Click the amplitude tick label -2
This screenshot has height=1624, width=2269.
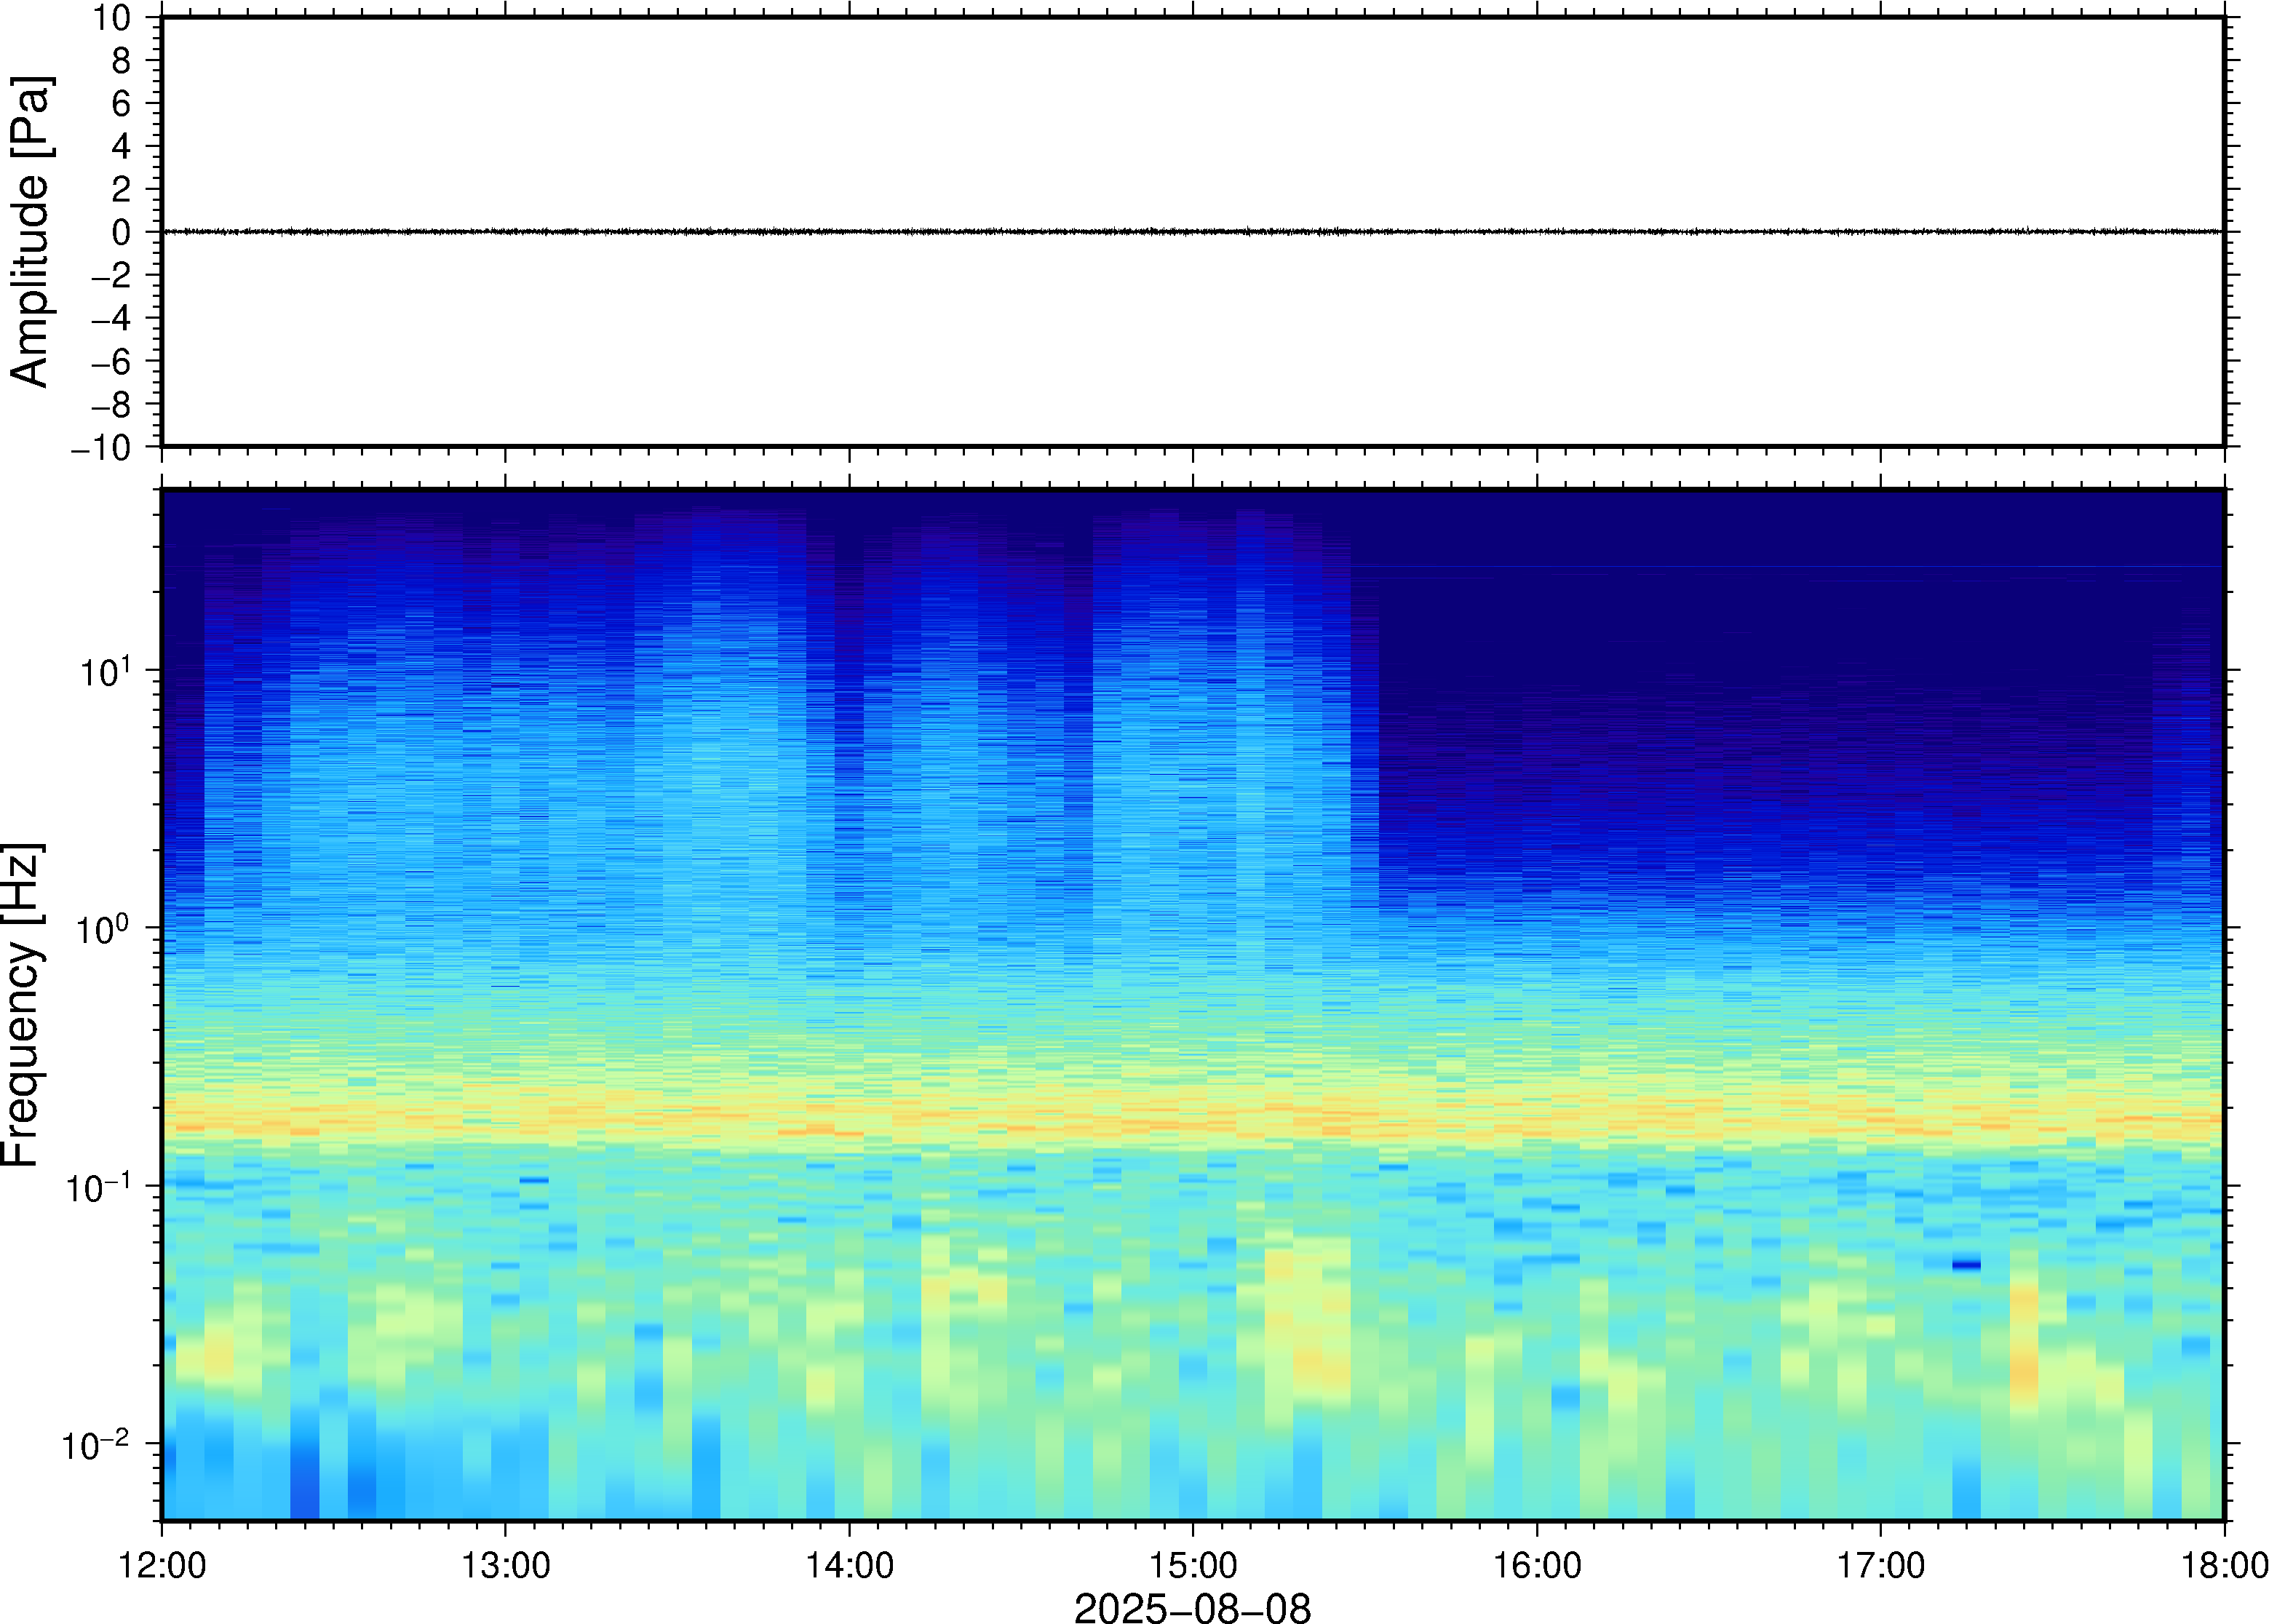[x=111, y=276]
